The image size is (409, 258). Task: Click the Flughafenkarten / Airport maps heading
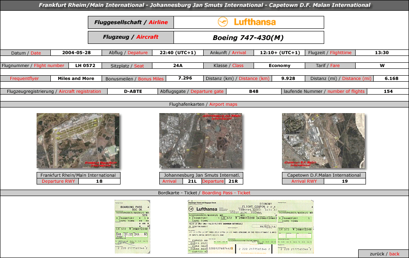204,104
